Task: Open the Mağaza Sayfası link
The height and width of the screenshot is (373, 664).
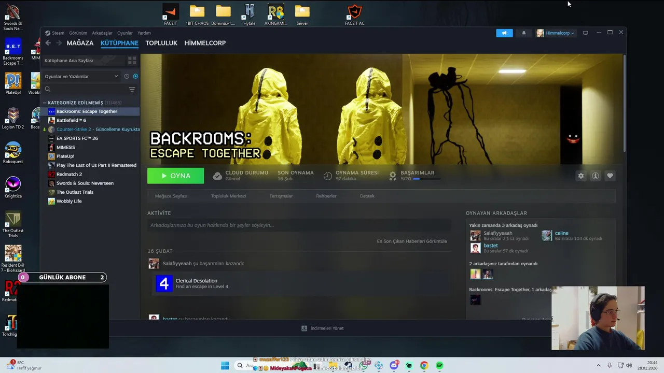Action: [171, 196]
